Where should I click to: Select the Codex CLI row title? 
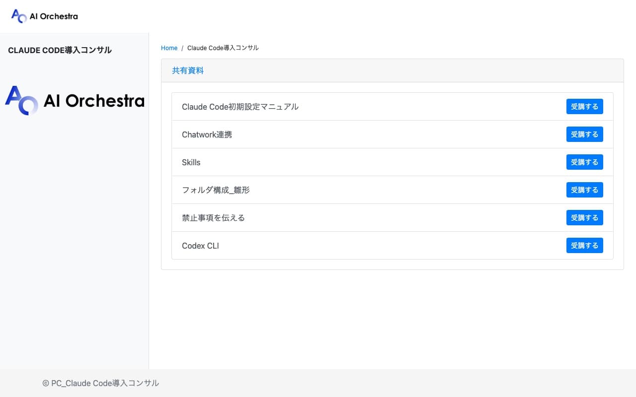pos(200,246)
